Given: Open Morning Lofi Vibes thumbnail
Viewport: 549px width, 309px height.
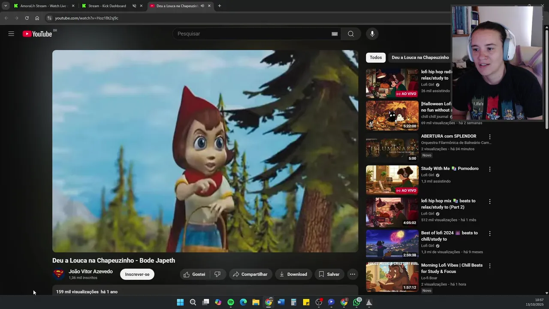Looking at the screenshot, I should (392, 277).
